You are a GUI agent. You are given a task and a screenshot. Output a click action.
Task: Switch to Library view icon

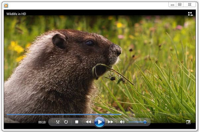tap(190, 14)
